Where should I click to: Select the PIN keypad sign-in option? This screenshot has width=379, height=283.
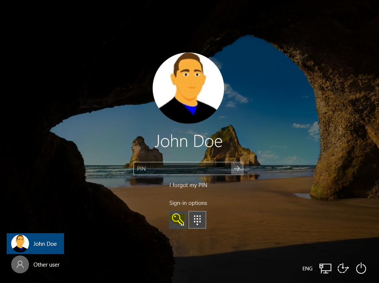click(197, 219)
